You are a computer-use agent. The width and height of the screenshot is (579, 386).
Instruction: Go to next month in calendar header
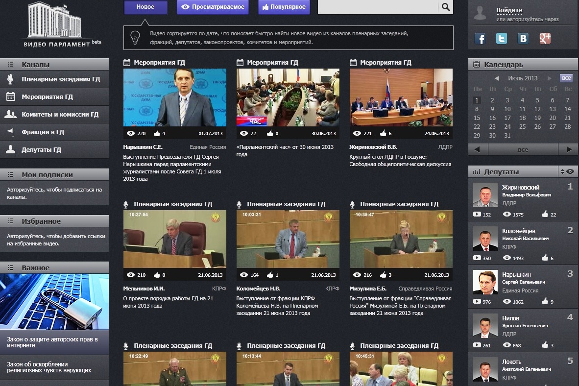click(x=550, y=78)
